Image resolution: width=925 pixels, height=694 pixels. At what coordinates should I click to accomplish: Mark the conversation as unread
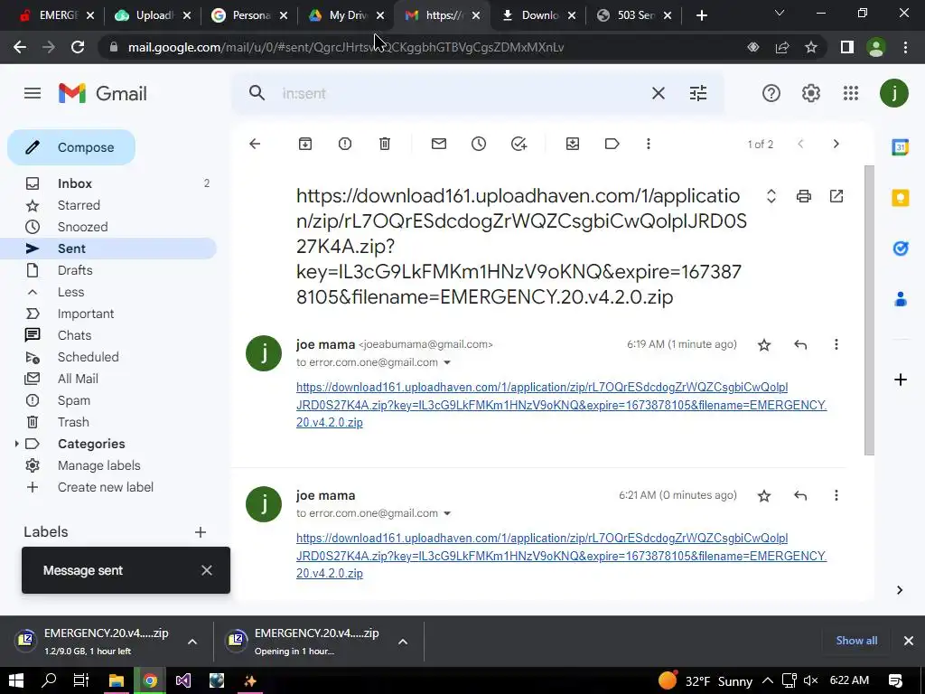pyautogui.click(x=439, y=144)
